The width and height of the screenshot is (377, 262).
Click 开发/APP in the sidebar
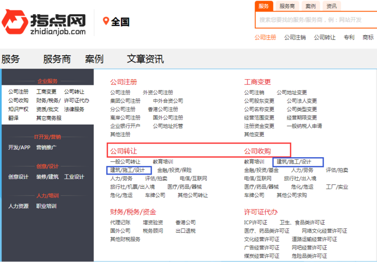point(19,147)
